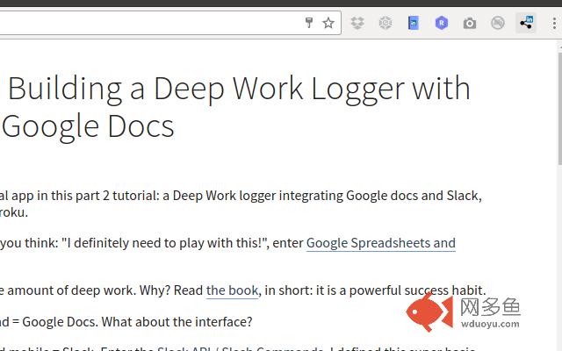
Task: Click the purple hexagon R extension
Action: 442,24
